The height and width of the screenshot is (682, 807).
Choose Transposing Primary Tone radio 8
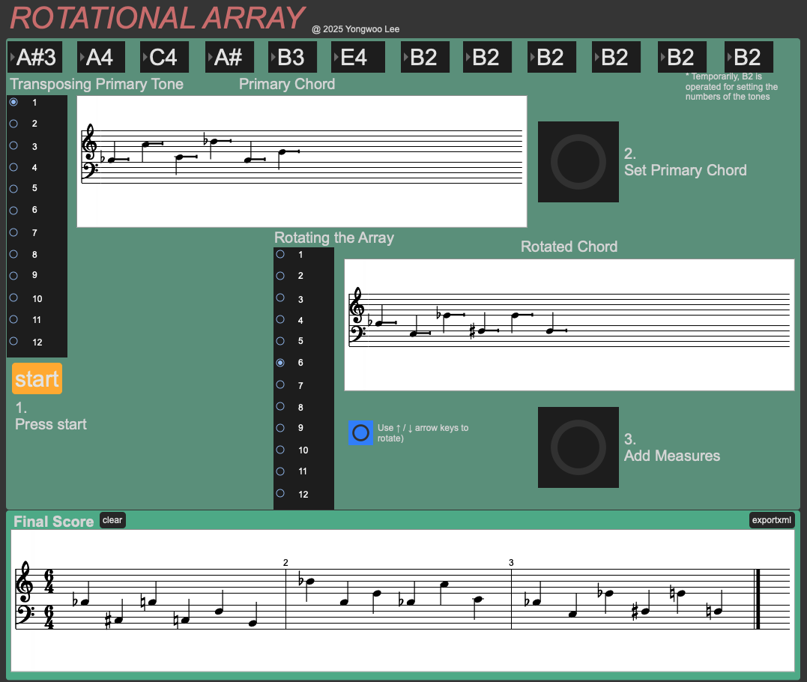pyautogui.click(x=14, y=254)
